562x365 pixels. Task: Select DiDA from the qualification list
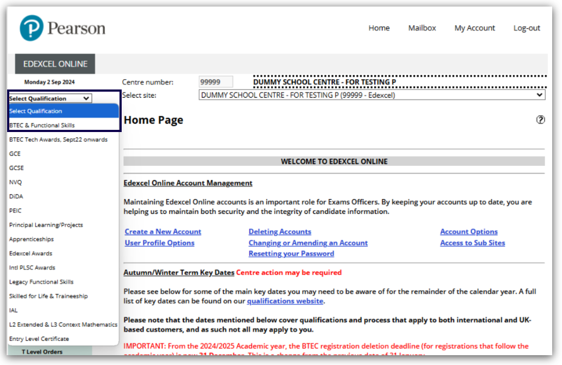[64, 196]
